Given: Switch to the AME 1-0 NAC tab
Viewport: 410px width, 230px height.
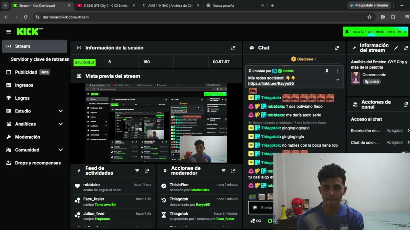Looking at the screenshot, I should tap(171, 5).
